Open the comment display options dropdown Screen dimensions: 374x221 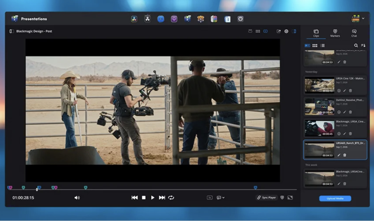point(221,198)
